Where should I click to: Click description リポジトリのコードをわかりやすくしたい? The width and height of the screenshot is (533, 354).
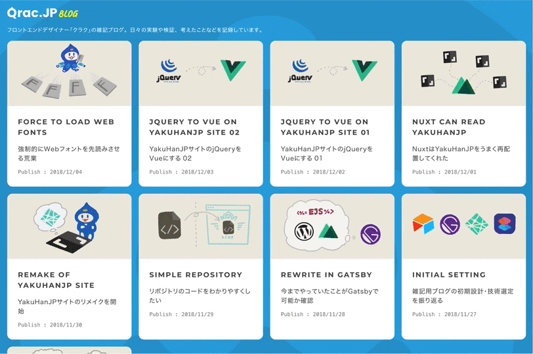[200, 296]
